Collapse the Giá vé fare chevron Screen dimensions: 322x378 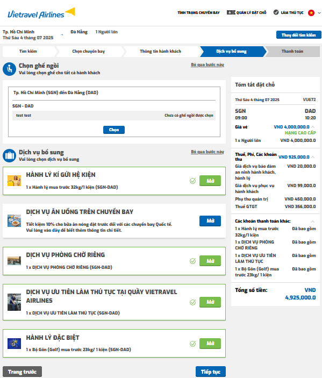pos(313,127)
